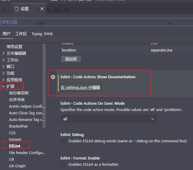Click Eslint Code Actions On Save: Mode title
Screen dimensions: 193x170
point(92,103)
